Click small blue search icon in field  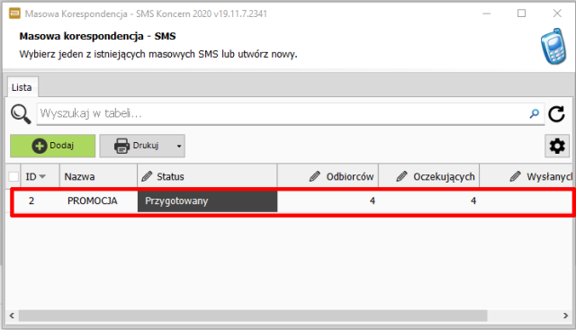(534, 114)
